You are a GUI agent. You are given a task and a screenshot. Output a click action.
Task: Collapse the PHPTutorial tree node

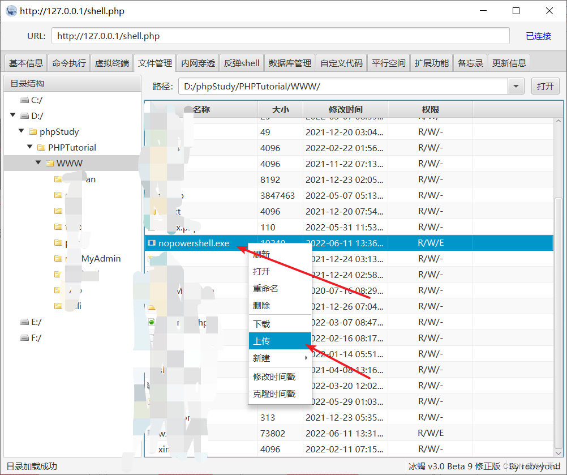click(30, 147)
